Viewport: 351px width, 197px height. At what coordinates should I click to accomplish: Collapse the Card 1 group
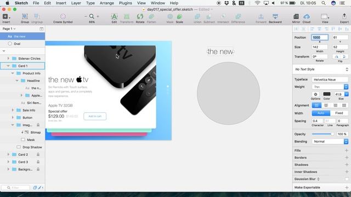click(x=8, y=66)
